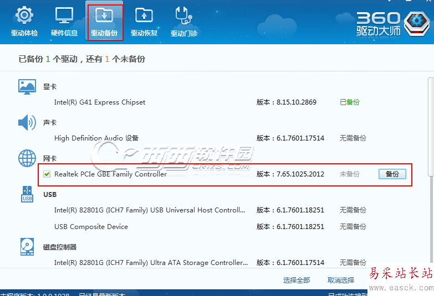
Task: Click the 取消选择 link
Action: point(341,281)
